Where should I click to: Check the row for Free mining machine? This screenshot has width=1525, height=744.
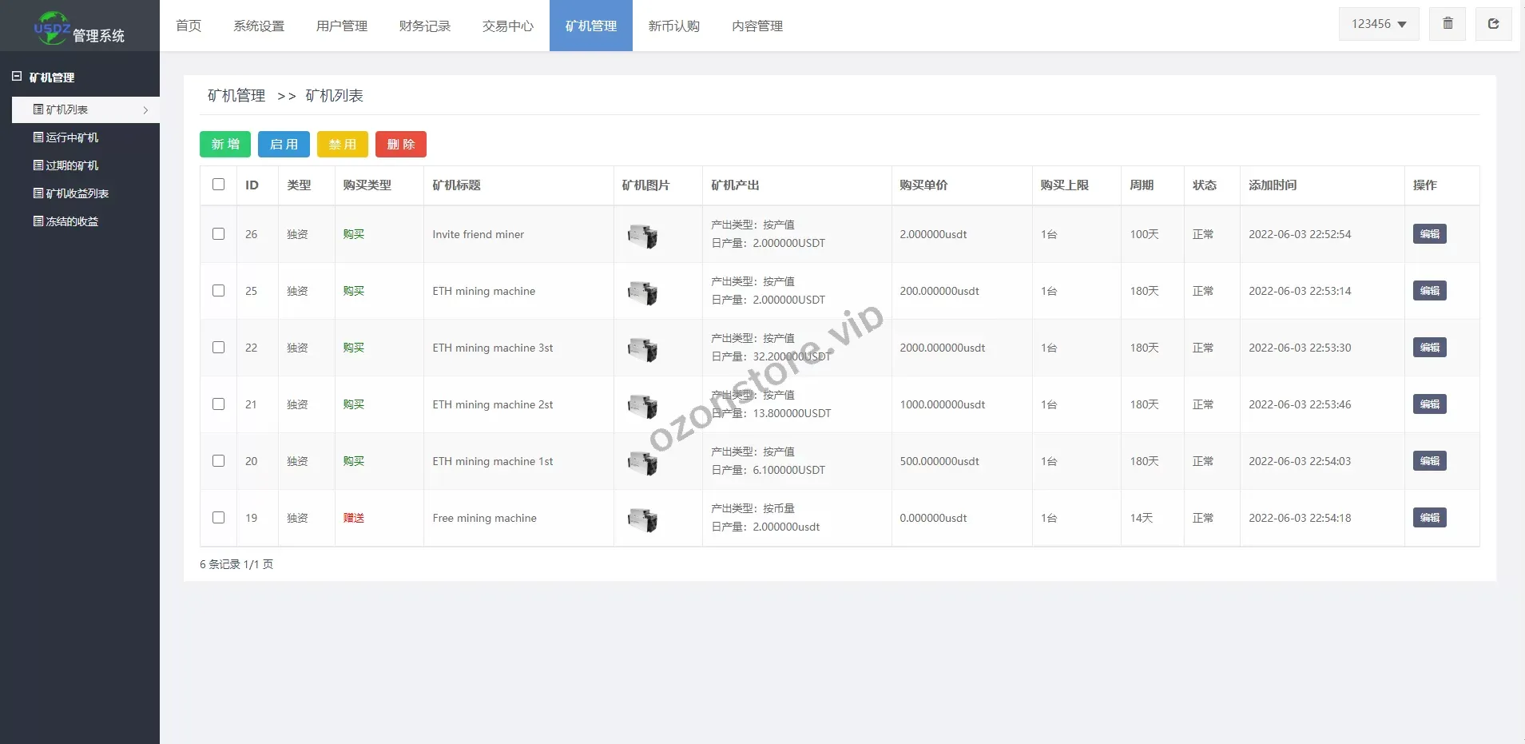coord(218,518)
